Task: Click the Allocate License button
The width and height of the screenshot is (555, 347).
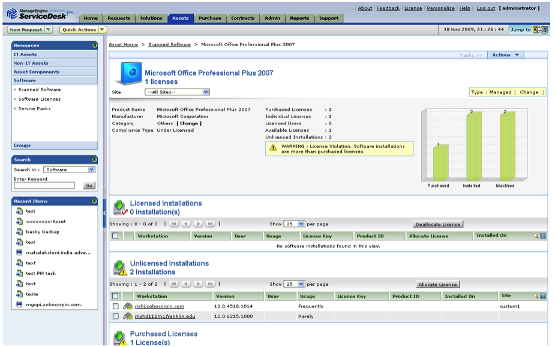Action: tap(437, 285)
